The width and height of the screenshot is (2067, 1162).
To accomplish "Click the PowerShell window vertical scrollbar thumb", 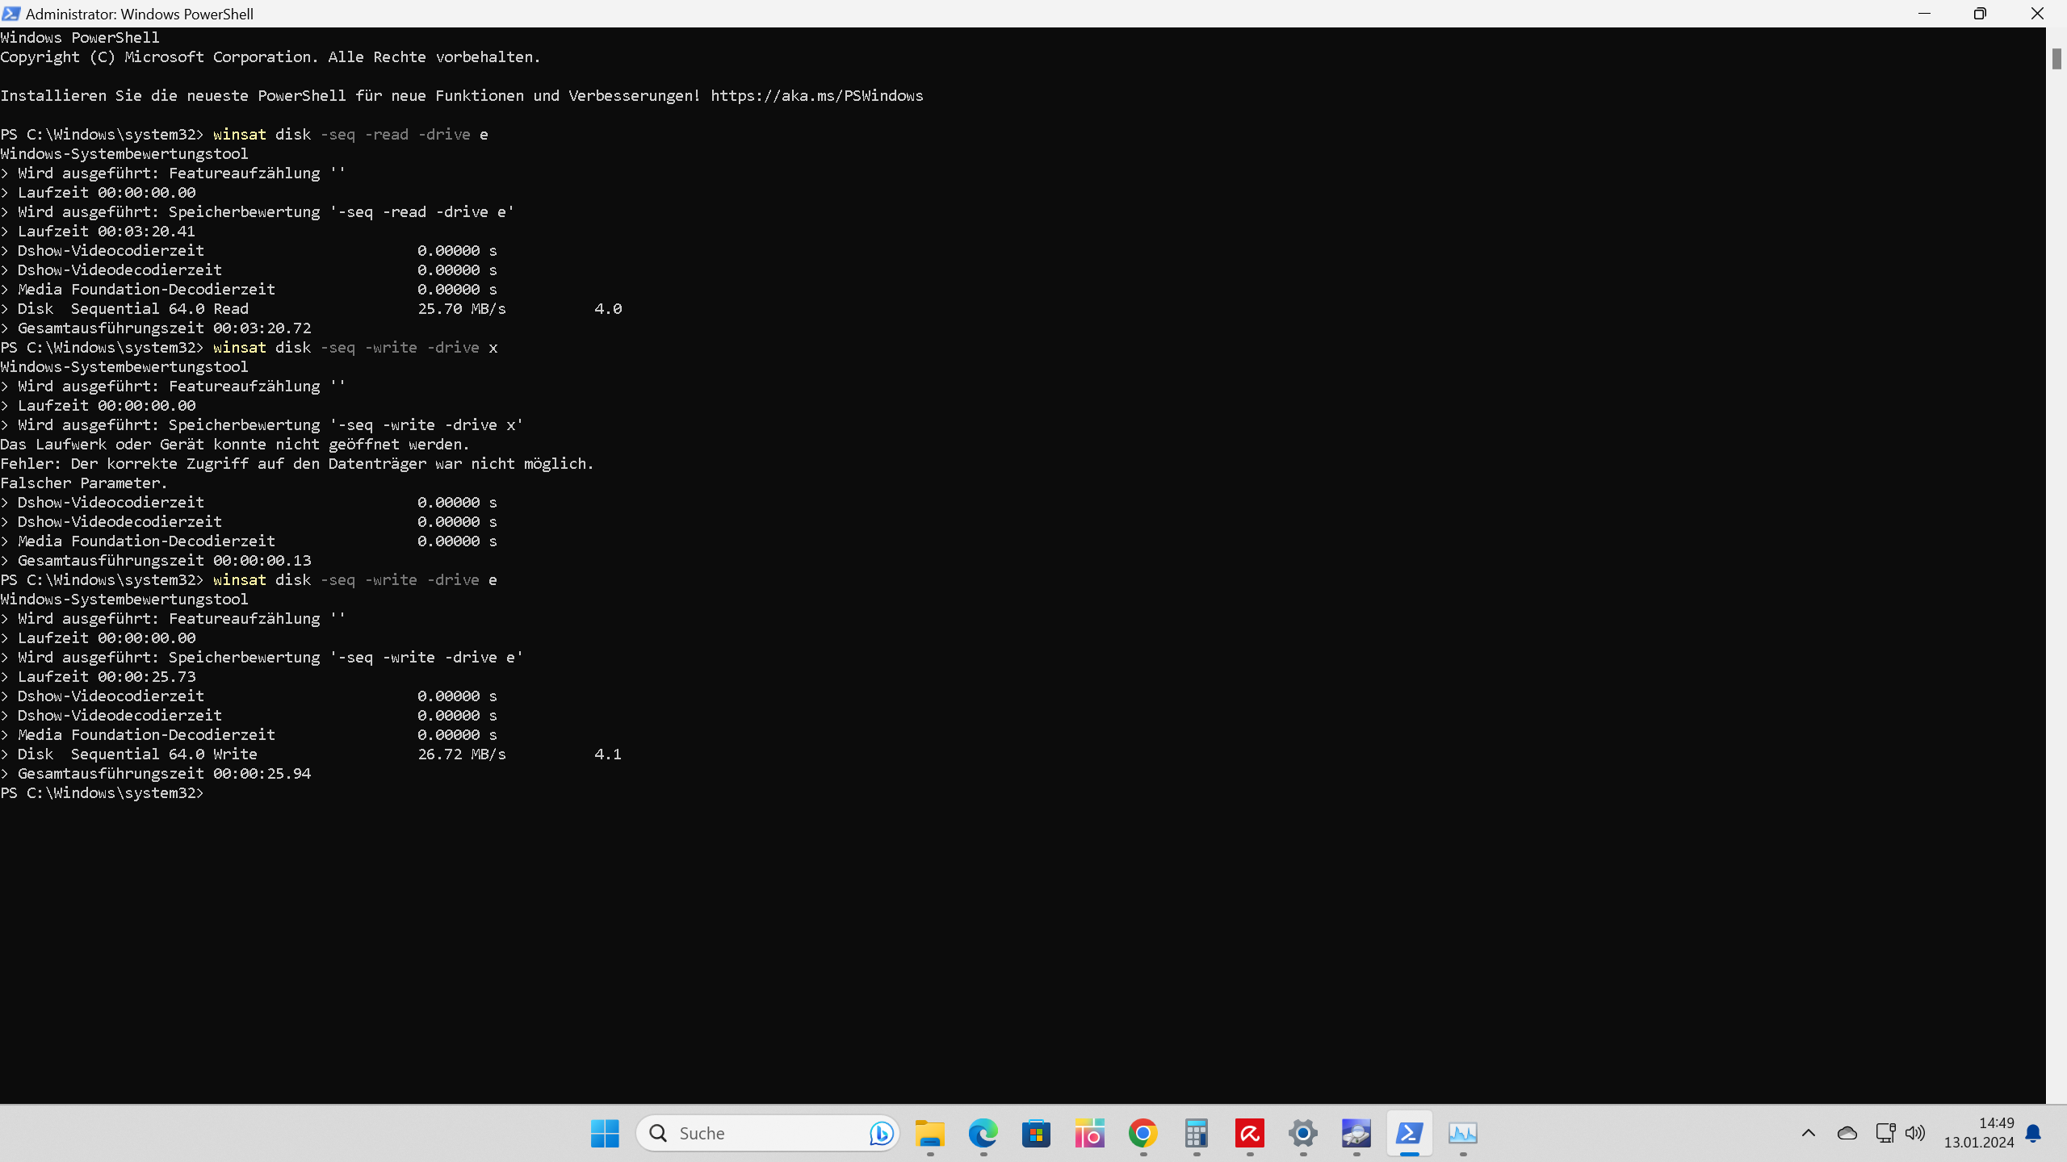I will pos(2056,59).
